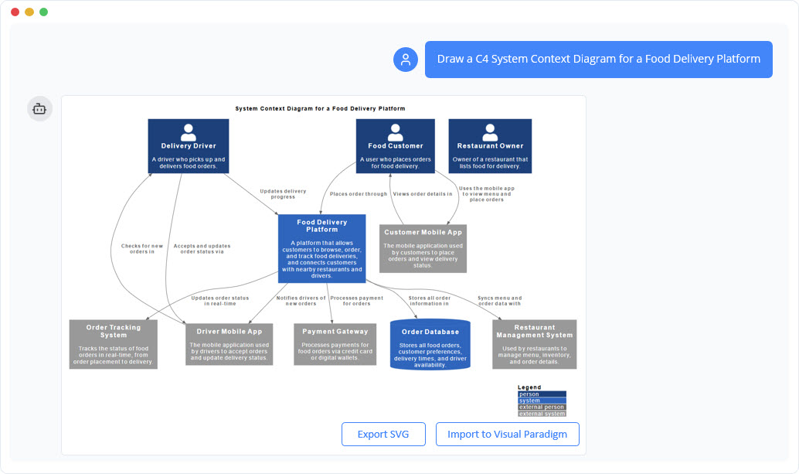The image size is (799, 474).
Task: Select the Driver Mobile App node
Action: [229, 344]
